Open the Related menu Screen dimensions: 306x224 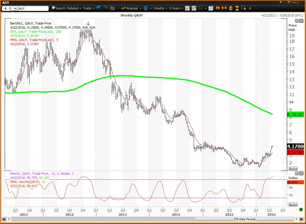[x=74, y=8]
